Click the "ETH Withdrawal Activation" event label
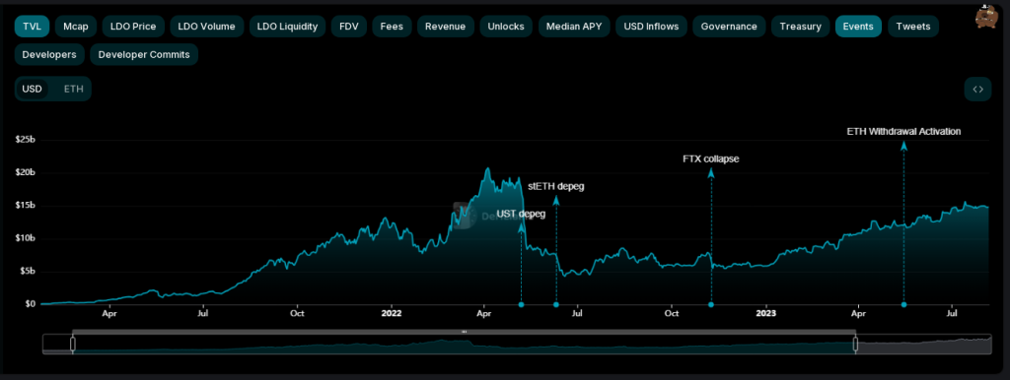 pyautogui.click(x=903, y=131)
